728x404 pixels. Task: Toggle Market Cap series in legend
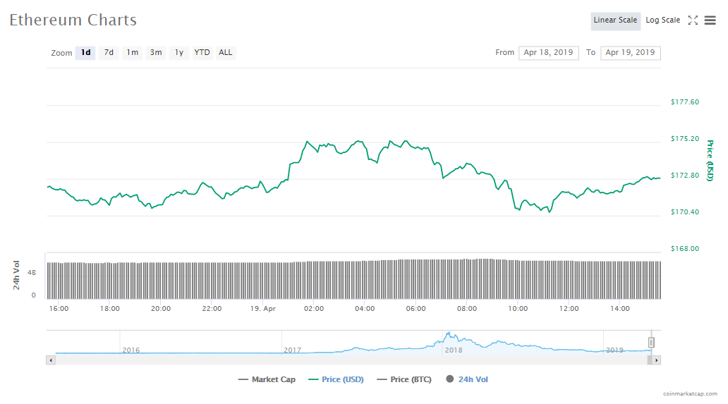(267, 379)
